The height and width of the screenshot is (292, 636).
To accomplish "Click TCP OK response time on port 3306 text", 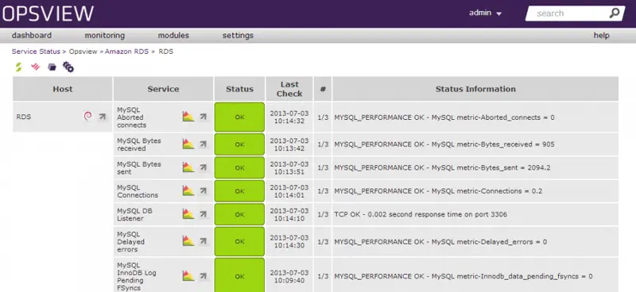I will pos(421,214).
